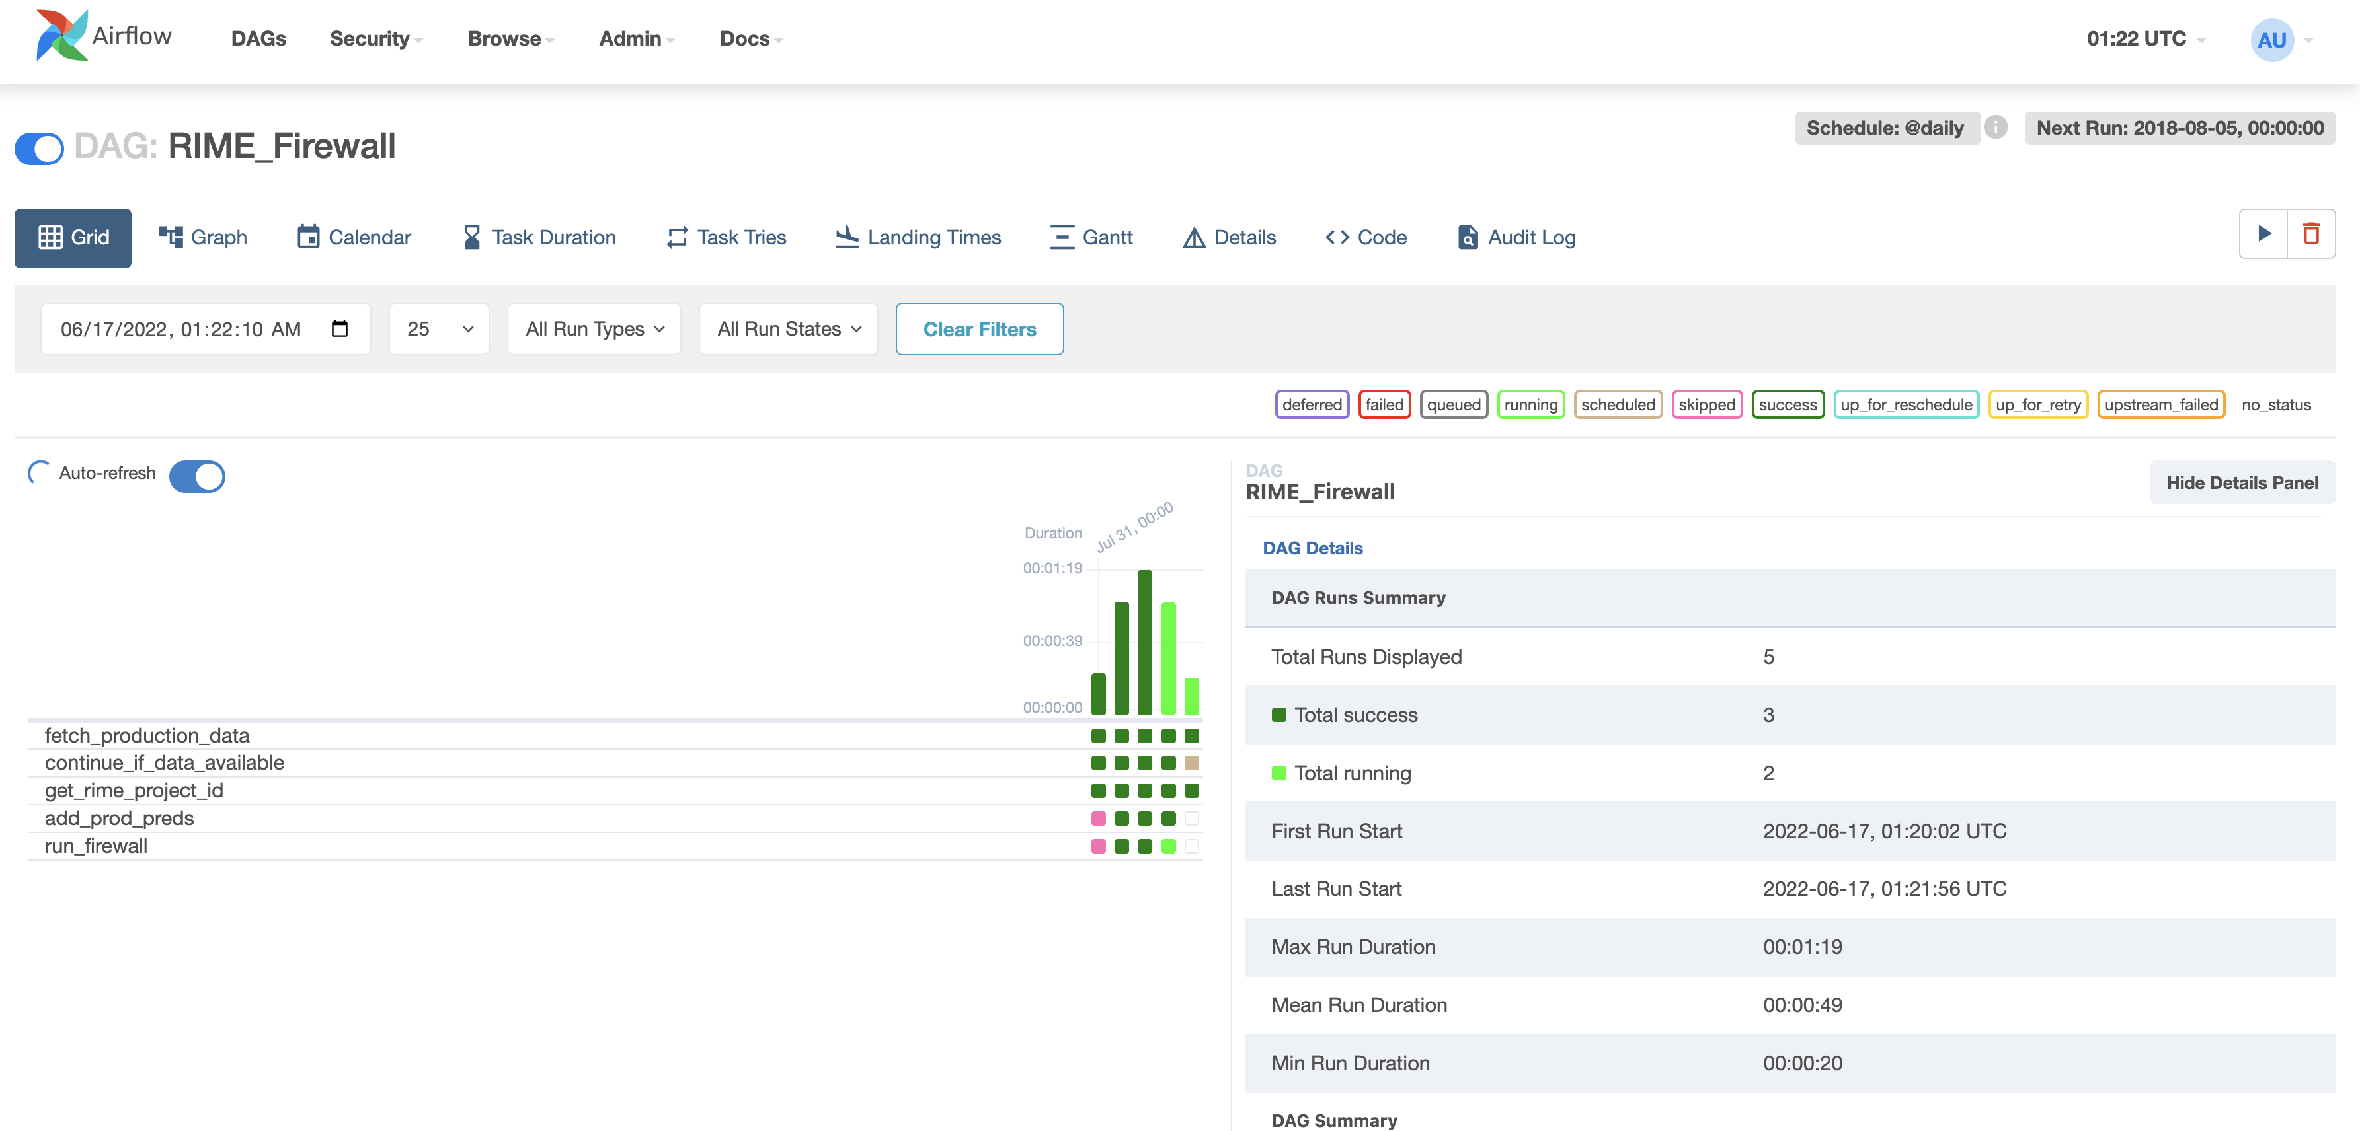
Task: Open the Gantt chart tab
Action: pos(1091,237)
